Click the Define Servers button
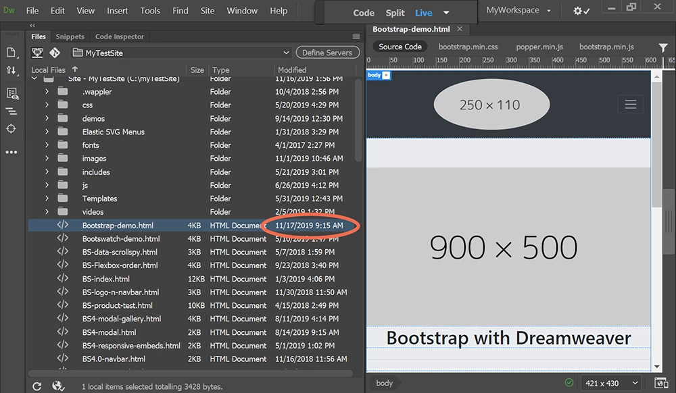 coord(327,53)
